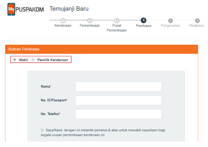This screenshot has width=208, height=147.
Task: Tick the Saya/Kami authorization checkbox
Action: tap(42, 130)
